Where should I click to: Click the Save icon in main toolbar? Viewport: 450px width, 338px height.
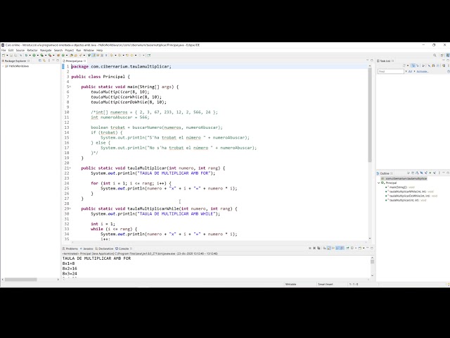tap(11, 55)
